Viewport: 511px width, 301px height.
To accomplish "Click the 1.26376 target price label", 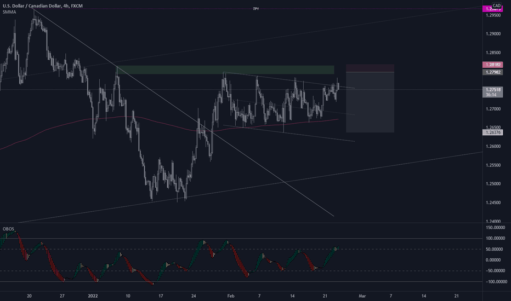I will click(x=493, y=132).
